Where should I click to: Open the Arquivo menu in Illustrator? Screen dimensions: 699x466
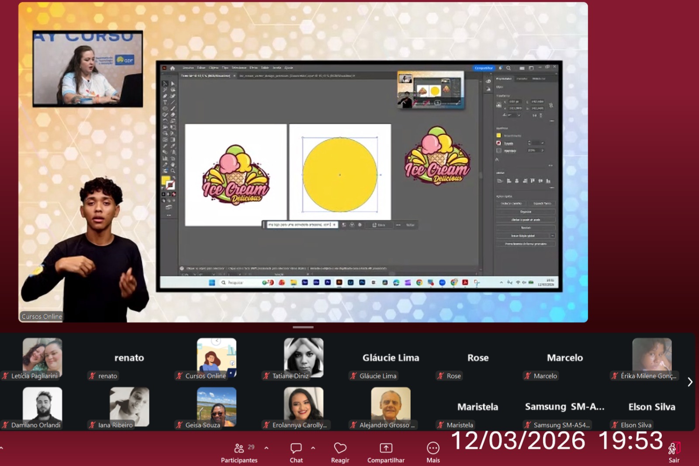coord(188,68)
